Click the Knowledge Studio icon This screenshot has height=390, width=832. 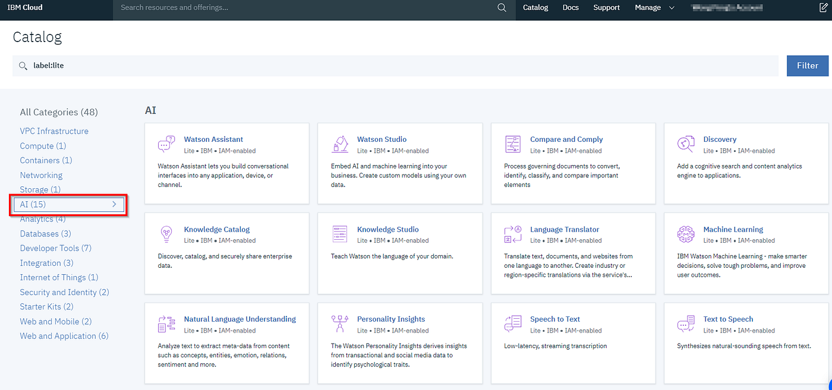(340, 234)
